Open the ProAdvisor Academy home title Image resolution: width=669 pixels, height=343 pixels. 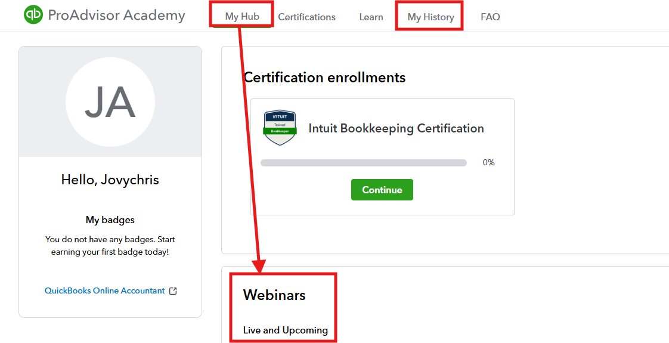116,16
